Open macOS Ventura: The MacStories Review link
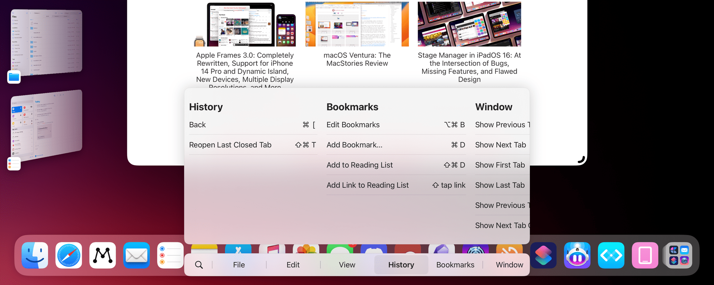 357,59
